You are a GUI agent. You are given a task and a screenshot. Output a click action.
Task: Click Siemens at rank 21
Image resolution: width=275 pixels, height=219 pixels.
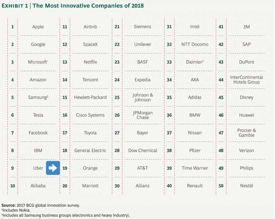click(x=142, y=27)
